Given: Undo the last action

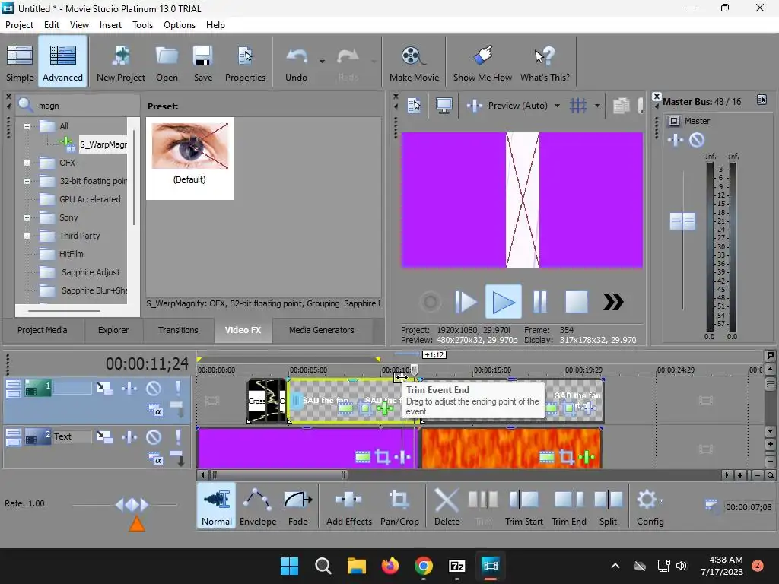Looking at the screenshot, I should [x=296, y=62].
